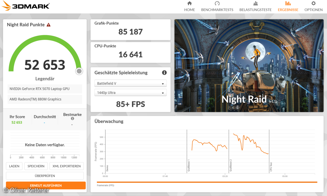This screenshot has width=327, height=196.
Task: Switch to the BENCHMARKTESTS tab
Action: (217, 10)
